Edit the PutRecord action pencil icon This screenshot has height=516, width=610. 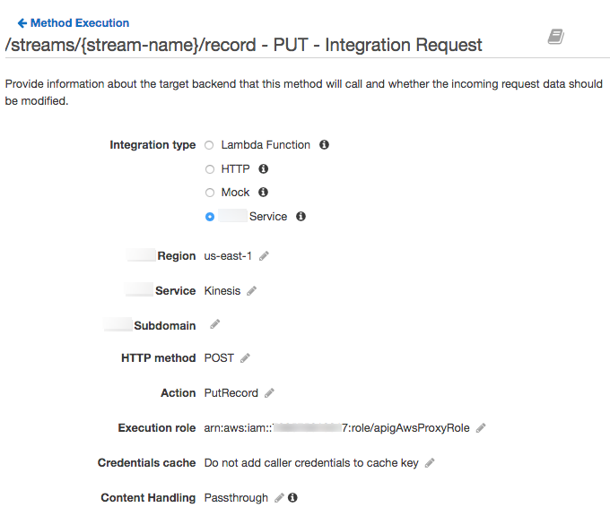(x=269, y=393)
